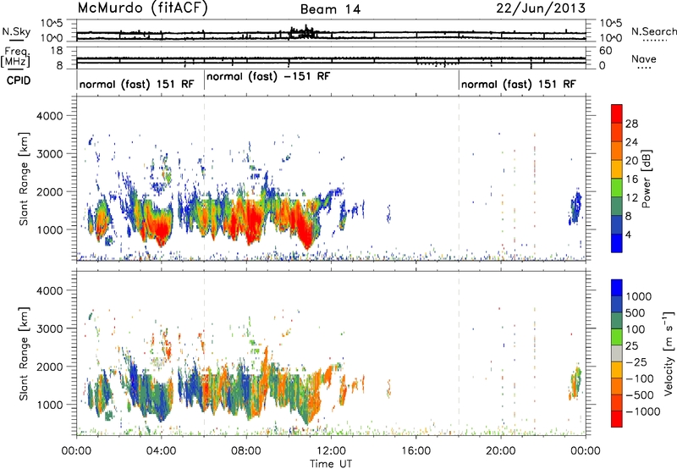Screen dimensions: 677x469
Task: Click the 500 velocity colorbar value
Action: [x=637, y=313]
